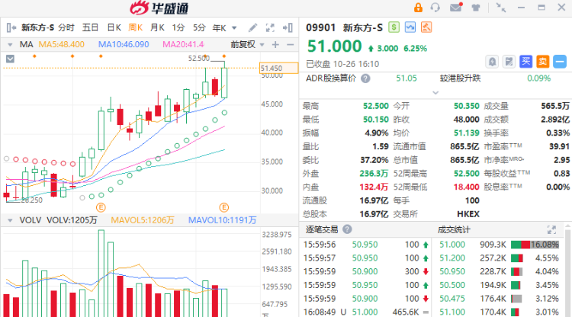This screenshot has height=317, width=572.
Task: Zoom out chart with minus icon
Action: [x=291, y=44]
